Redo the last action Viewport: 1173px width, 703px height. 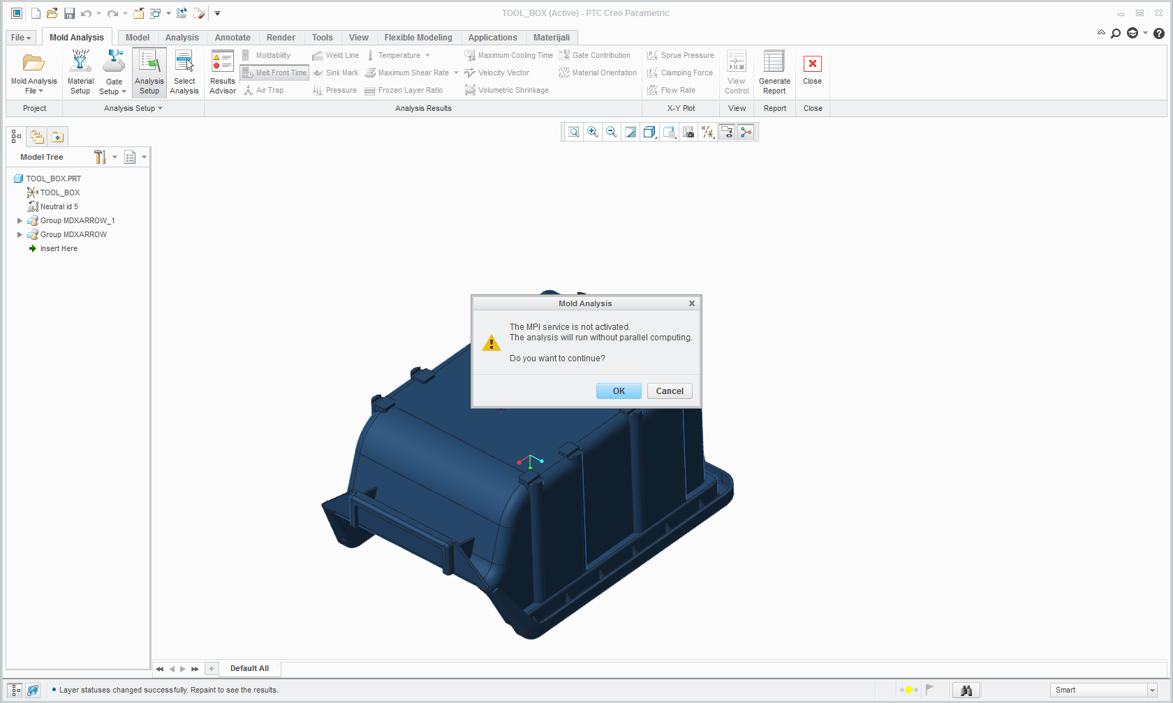pos(112,13)
